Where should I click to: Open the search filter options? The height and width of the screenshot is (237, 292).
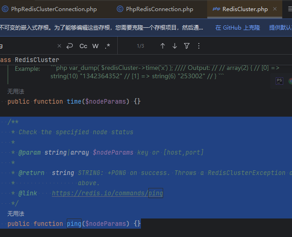coord(187,46)
